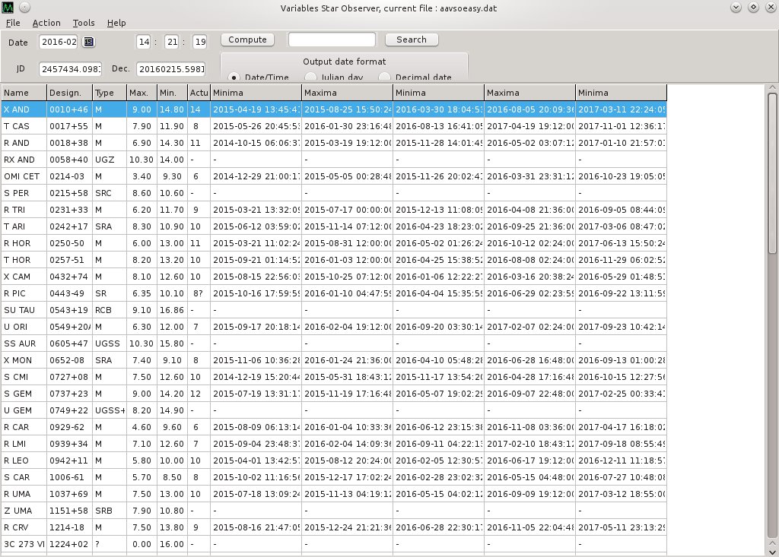The image size is (779, 557).
Task: Click the Date input field
Action: tap(59, 42)
